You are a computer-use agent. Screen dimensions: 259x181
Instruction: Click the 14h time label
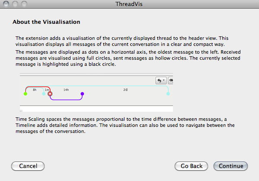tap(66, 90)
